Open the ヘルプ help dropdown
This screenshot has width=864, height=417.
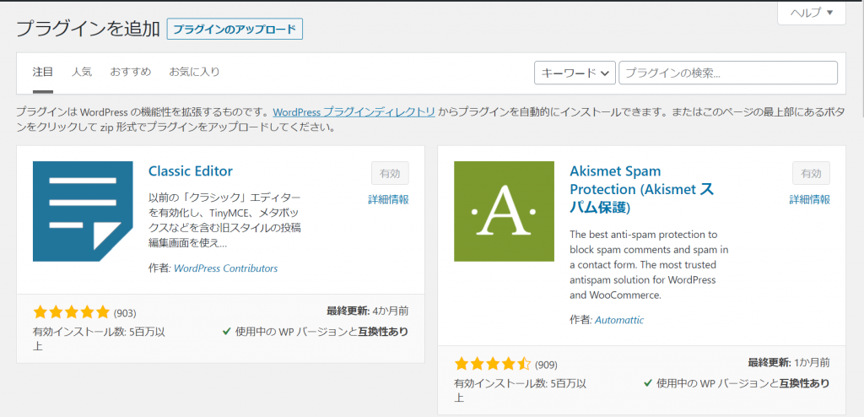[x=812, y=13]
